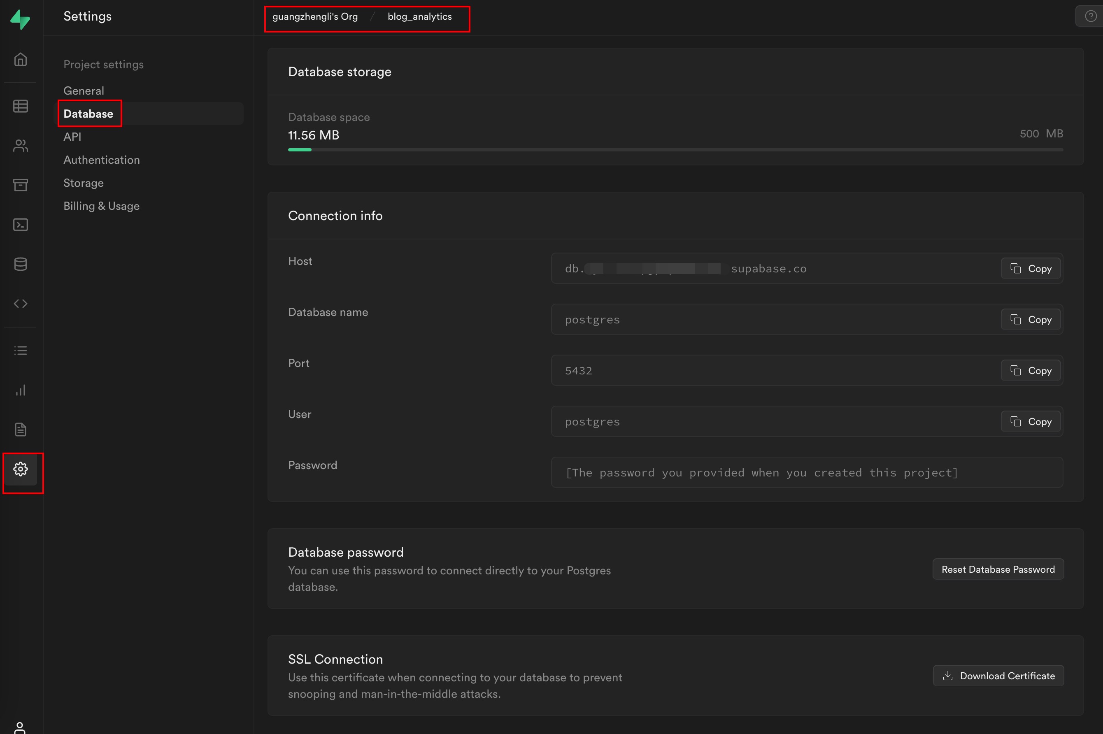Image resolution: width=1103 pixels, height=734 pixels.
Task: Click the help question mark icon
Action: tap(1090, 16)
